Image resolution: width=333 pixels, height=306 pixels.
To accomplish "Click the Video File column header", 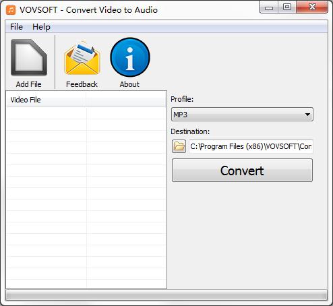I will 46,100.
